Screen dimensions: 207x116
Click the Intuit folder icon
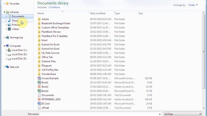click(x=39, y=40)
